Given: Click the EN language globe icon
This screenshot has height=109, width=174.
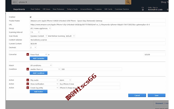Looking at the screenshot, I should [143, 10].
